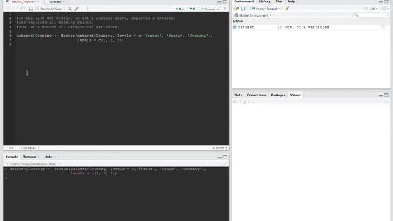Open the R Script file type selector
Image resolution: width=393 pixels, height=221 pixels.
click(x=220, y=148)
